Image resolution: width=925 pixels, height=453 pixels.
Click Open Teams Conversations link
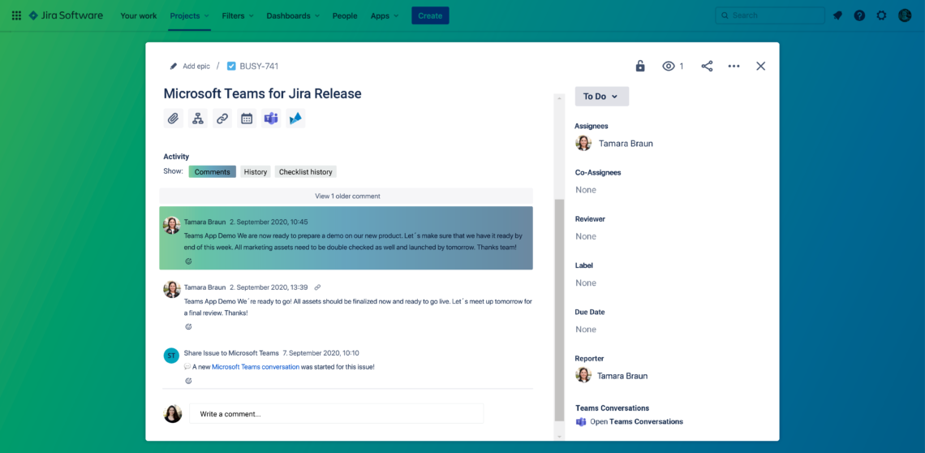click(x=636, y=421)
